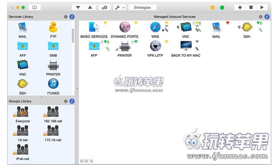Select SSH pufferfish in Services Library
Image resolution: width=278 pixels, height=168 pixels.
pos(23,84)
